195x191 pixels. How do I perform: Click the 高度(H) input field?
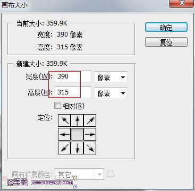point(73,92)
